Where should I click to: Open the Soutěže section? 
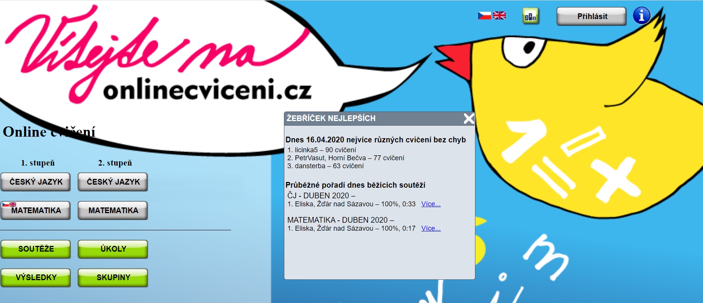[36, 249]
